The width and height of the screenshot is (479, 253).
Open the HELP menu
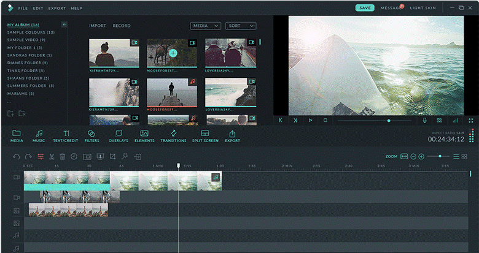77,8
